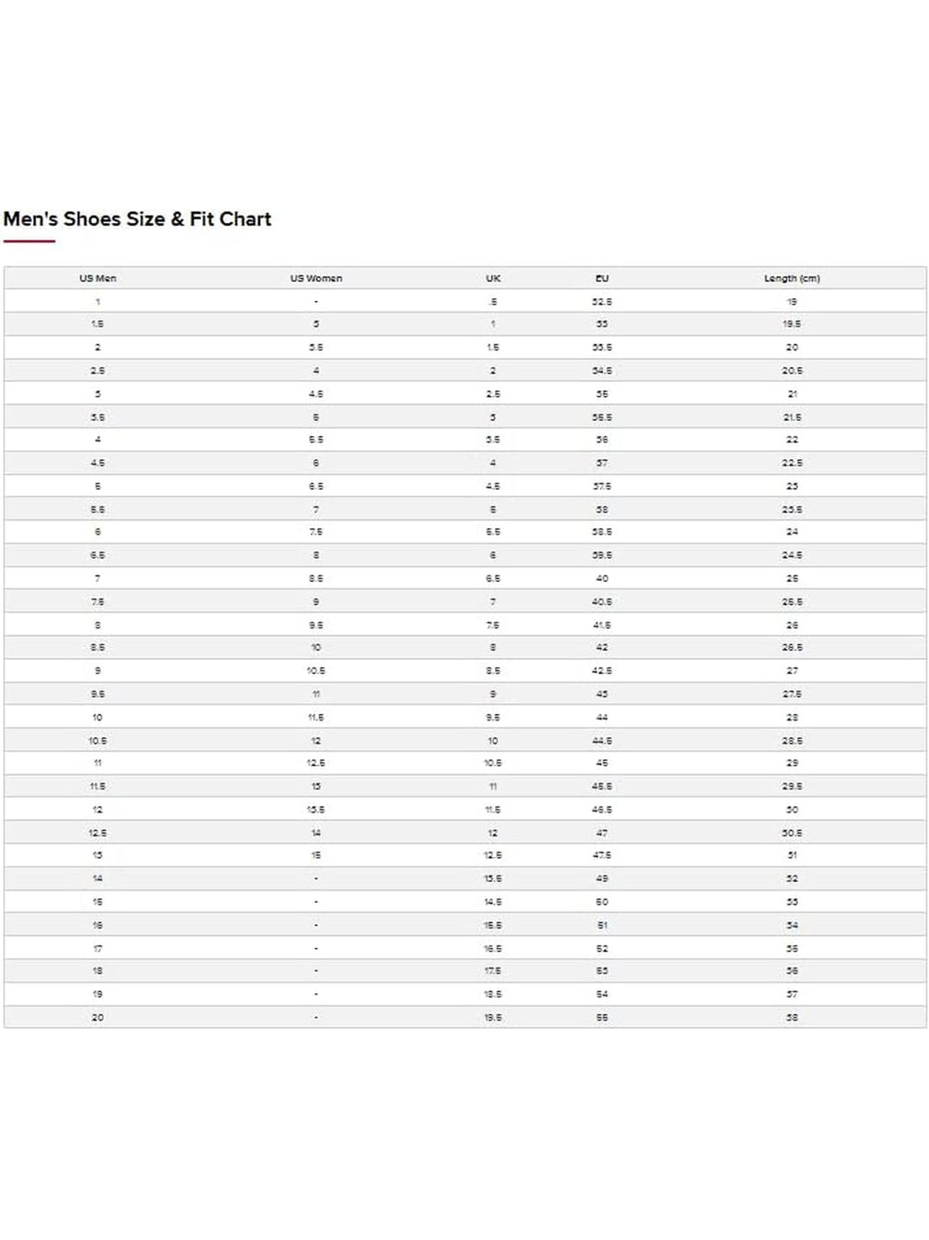Select the EU size 44 cell

click(602, 718)
